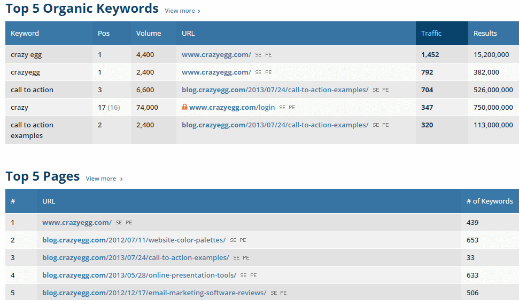Click the traffic value '1,452'
This screenshot has width=519, height=300.
point(430,55)
